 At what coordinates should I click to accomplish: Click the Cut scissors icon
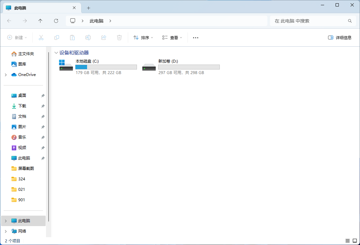[x=41, y=38]
